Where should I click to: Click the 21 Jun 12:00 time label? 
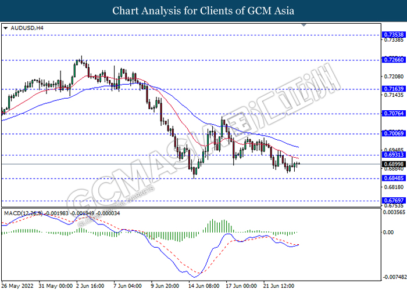(279, 286)
